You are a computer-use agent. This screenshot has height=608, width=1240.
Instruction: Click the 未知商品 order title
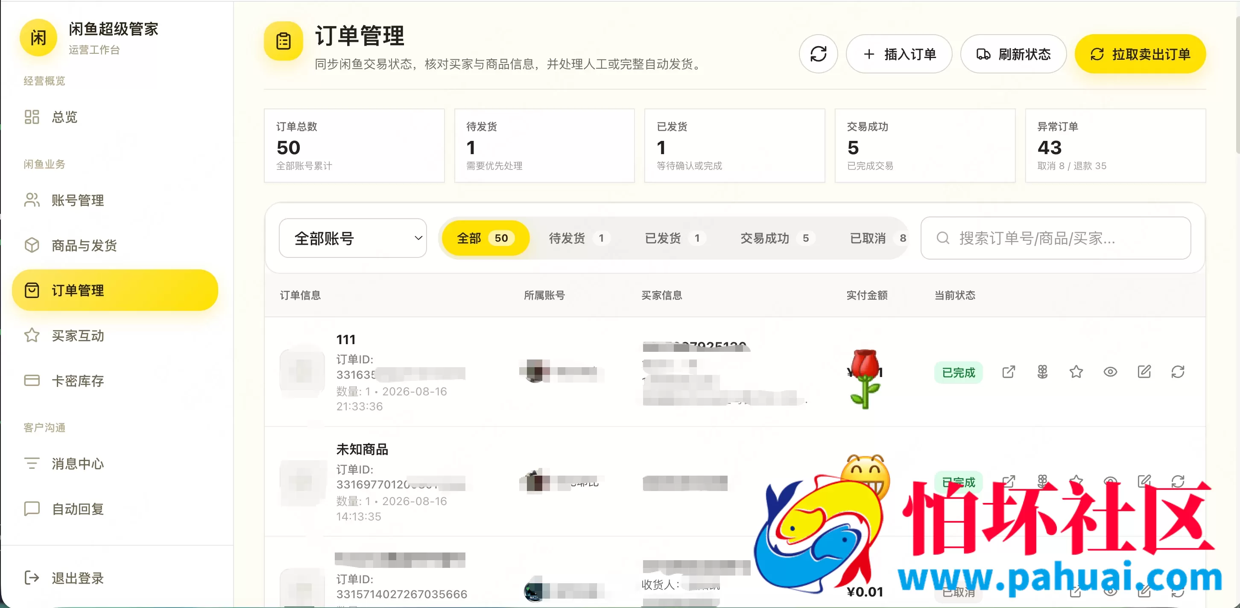362,450
